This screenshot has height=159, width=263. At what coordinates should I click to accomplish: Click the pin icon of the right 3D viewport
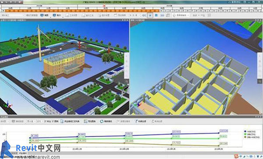click(256, 20)
